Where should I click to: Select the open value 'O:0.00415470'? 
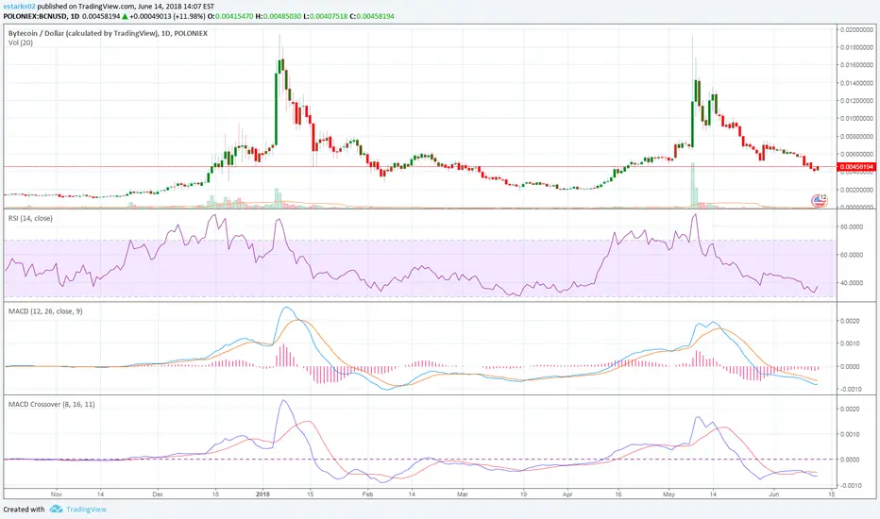coord(230,16)
